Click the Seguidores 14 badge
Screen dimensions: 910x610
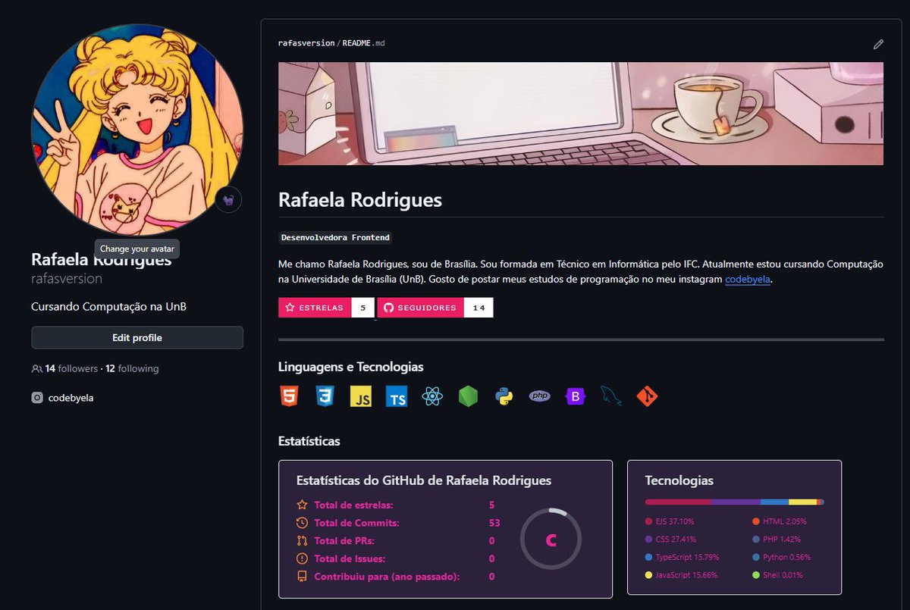coord(435,308)
